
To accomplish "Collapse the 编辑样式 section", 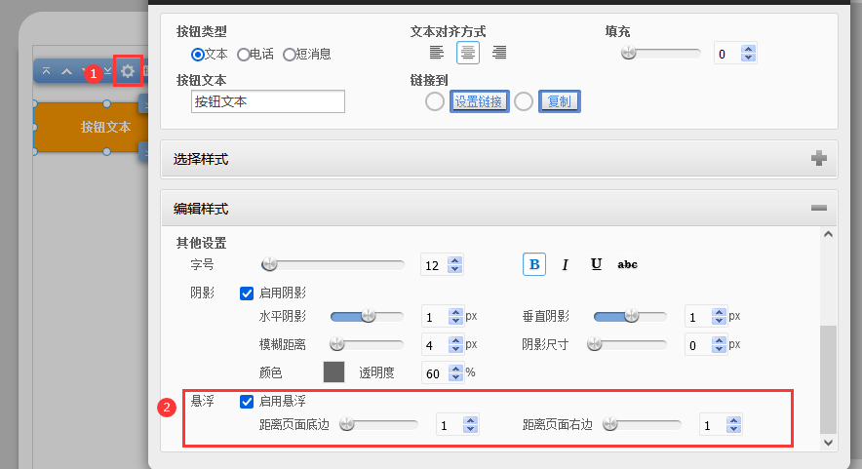I will 819,209.
